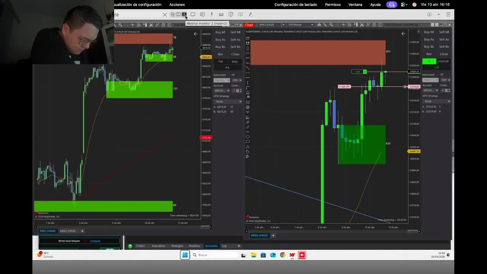487x274 pixels.
Task: Click the shield permissions icon
Action: 231,14
